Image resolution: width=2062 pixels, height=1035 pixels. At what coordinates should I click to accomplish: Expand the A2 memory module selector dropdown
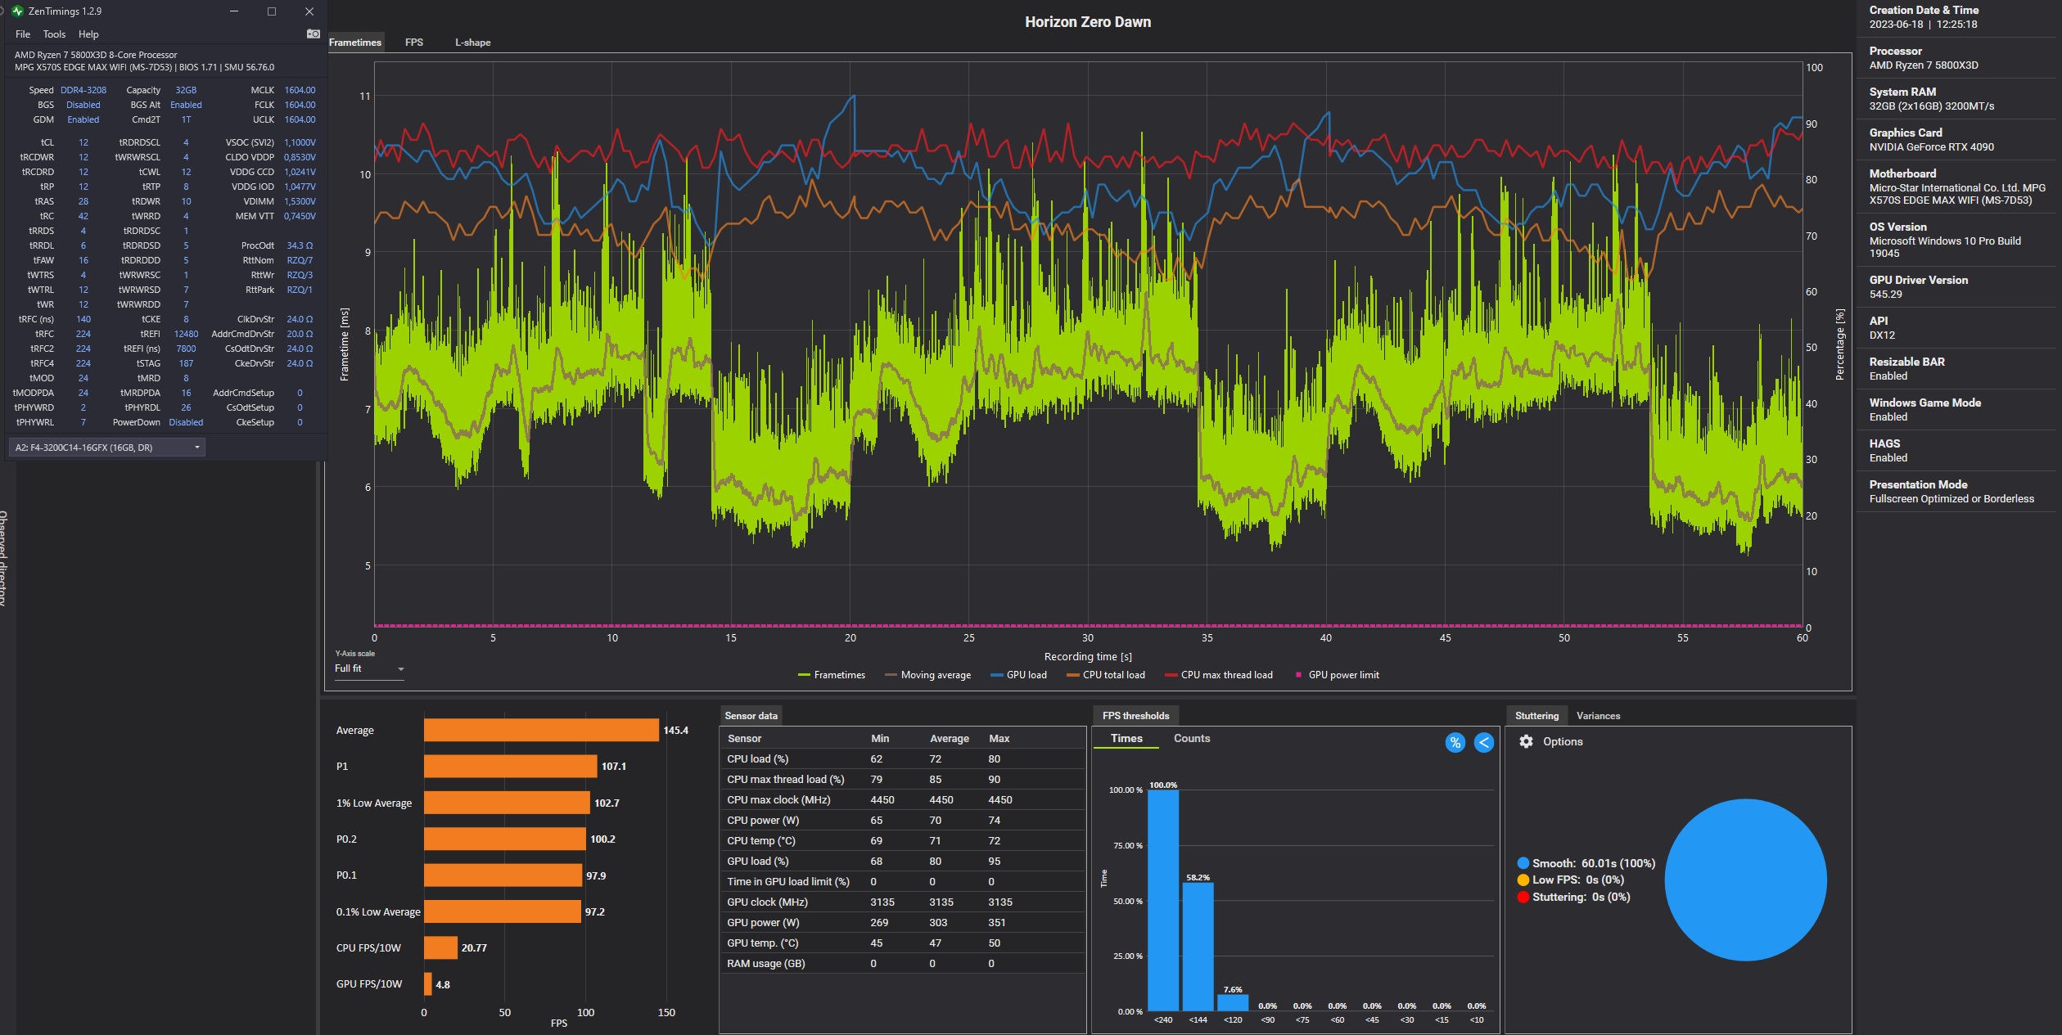(x=106, y=448)
